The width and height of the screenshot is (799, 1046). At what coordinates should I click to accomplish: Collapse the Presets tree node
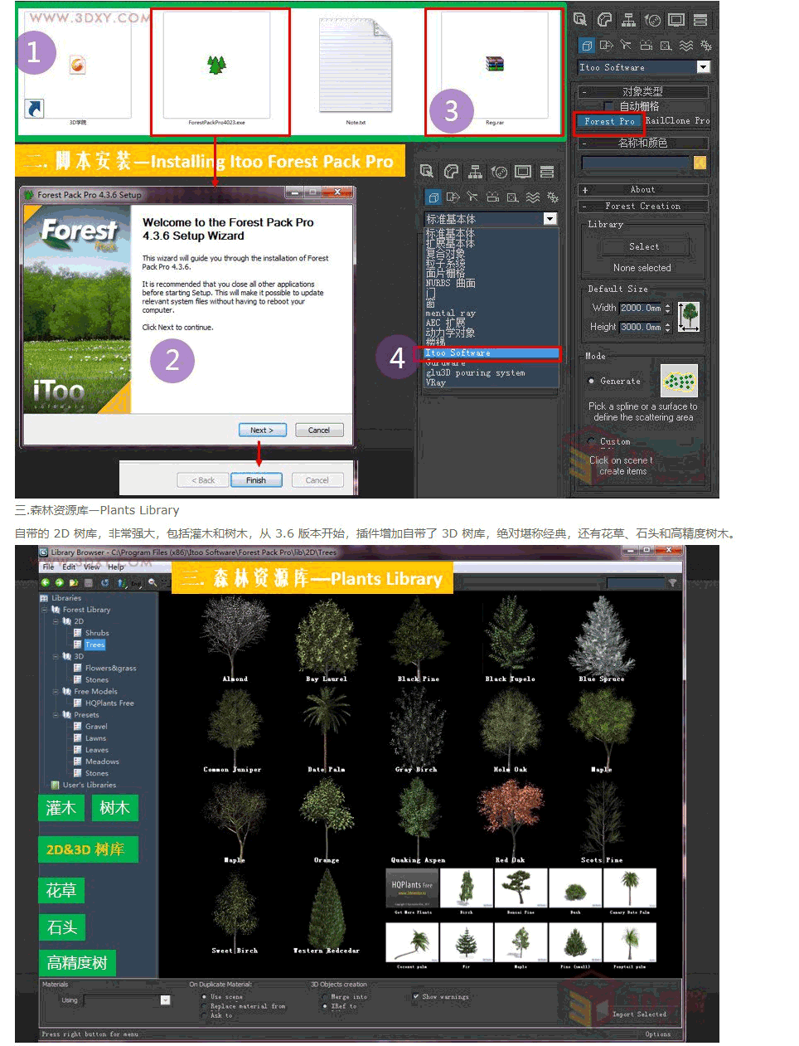[56, 714]
